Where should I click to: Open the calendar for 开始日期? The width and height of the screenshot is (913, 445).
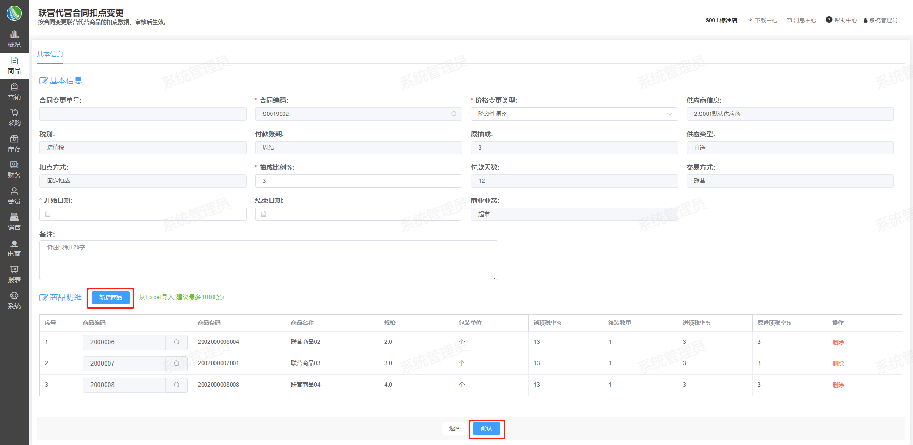click(x=48, y=214)
